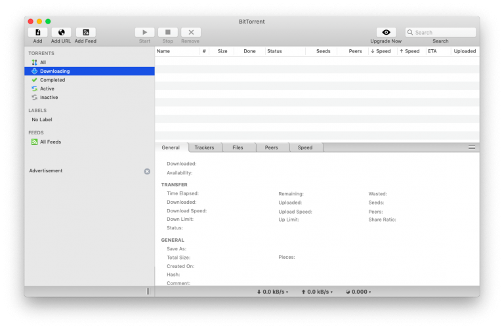
Task: Sort by the ETA column header
Action: (438, 51)
